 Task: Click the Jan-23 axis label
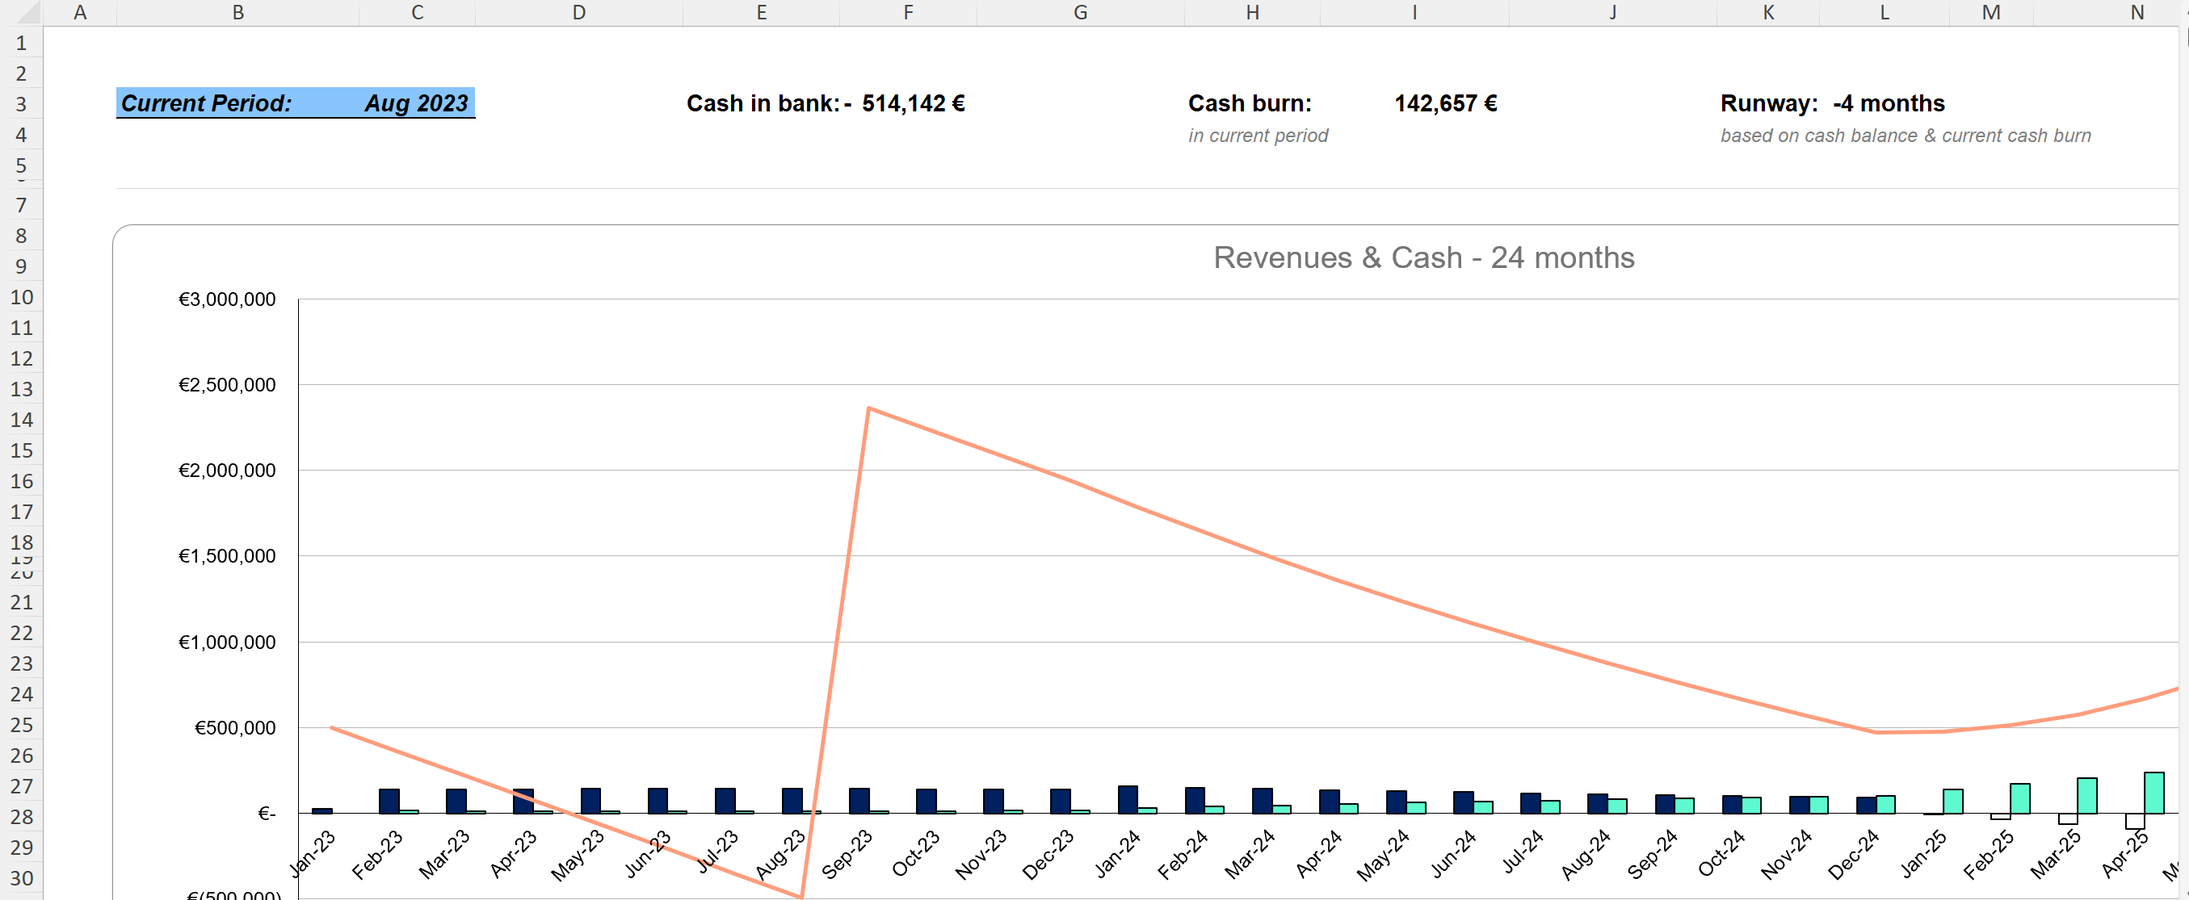coord(312,853)
